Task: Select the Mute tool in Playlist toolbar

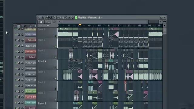Action: [57, 18]
